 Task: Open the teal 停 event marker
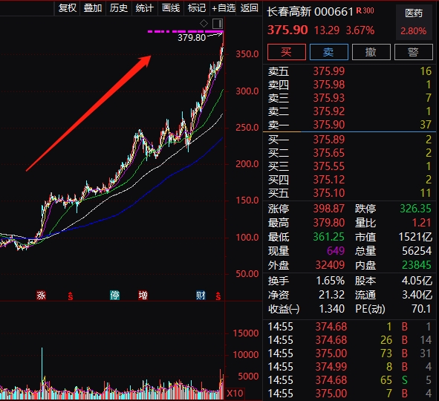(114, 296)
